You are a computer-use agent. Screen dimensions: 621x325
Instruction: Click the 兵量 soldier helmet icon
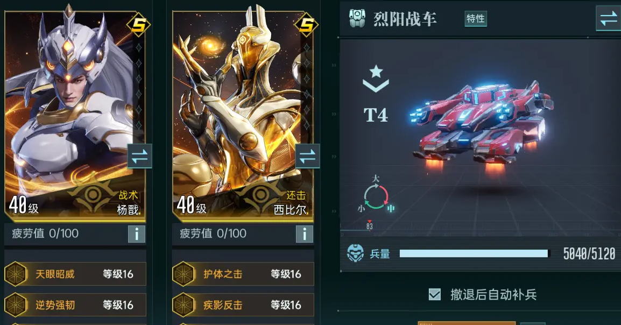tap(355, 253)
